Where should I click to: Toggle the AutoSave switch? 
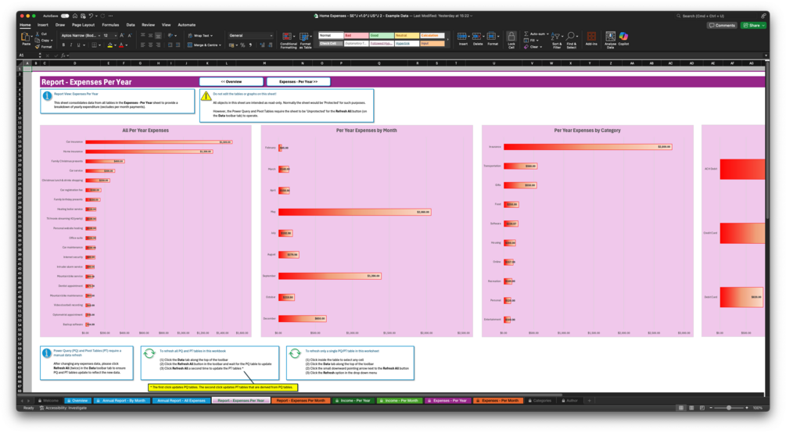65,16
